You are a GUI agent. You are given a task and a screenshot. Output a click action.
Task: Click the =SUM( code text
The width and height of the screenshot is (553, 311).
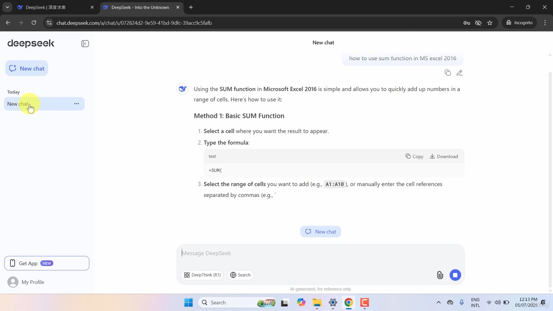coord(215,171)
